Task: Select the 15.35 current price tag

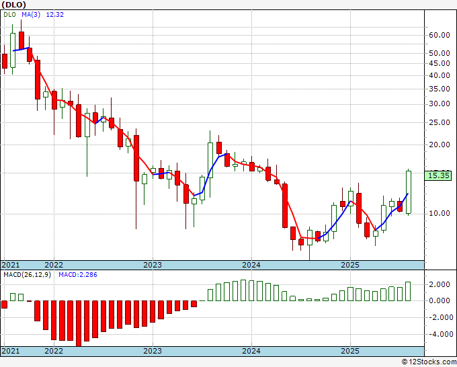Action: click(x=439, y=176)
